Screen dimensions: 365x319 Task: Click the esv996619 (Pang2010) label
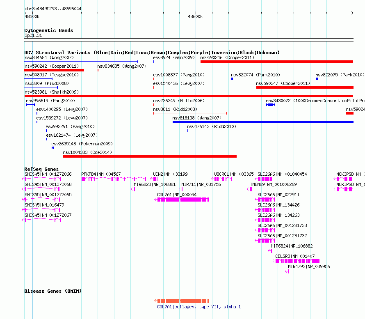click(50, 101)
